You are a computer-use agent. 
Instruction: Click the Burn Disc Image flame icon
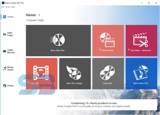click(x=74, y=73)
